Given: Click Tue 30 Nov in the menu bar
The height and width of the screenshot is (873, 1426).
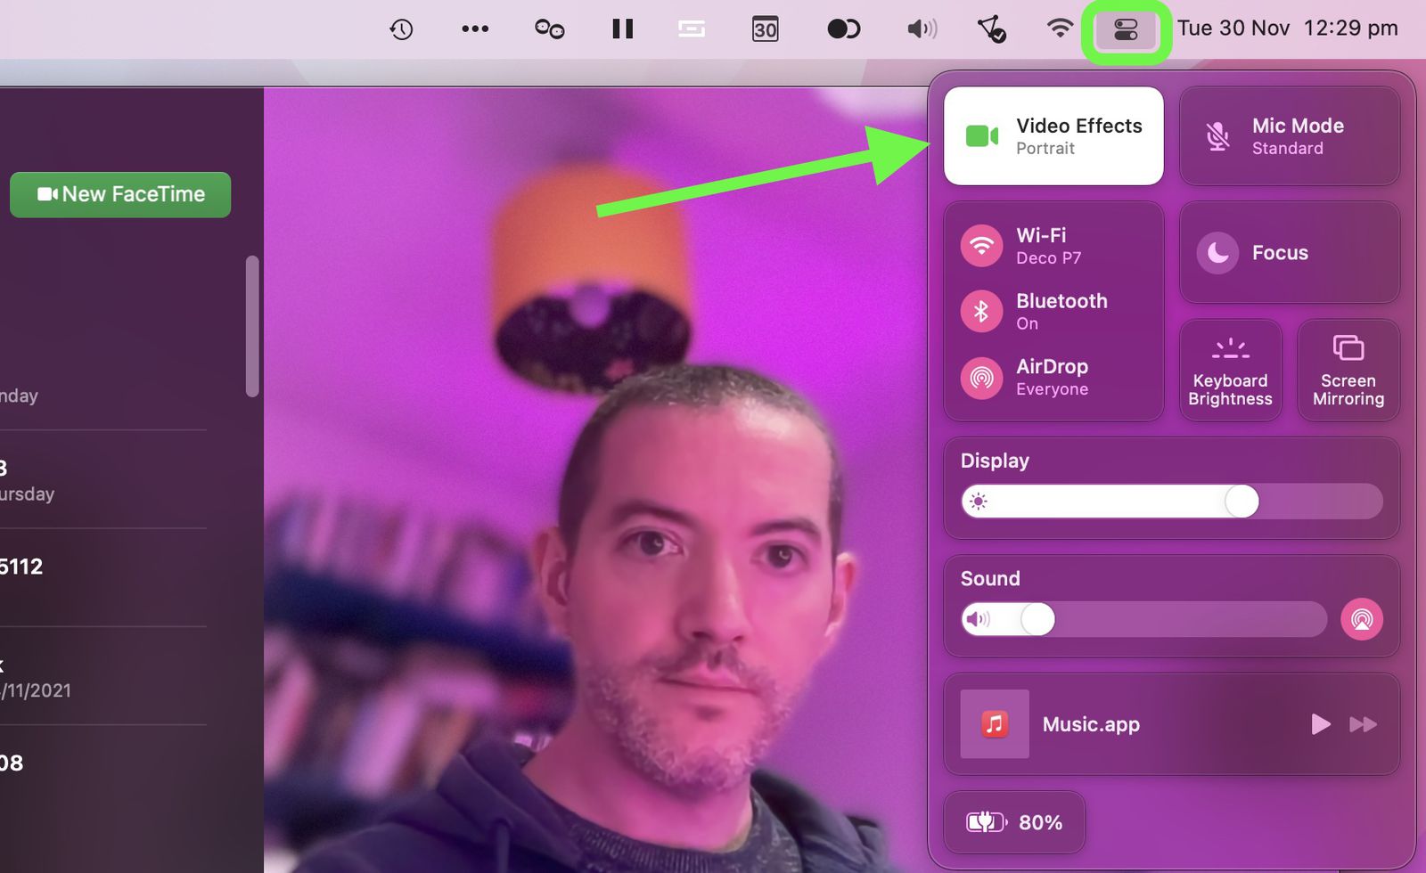Looking at the screenshot, I should coord(1233,28).
